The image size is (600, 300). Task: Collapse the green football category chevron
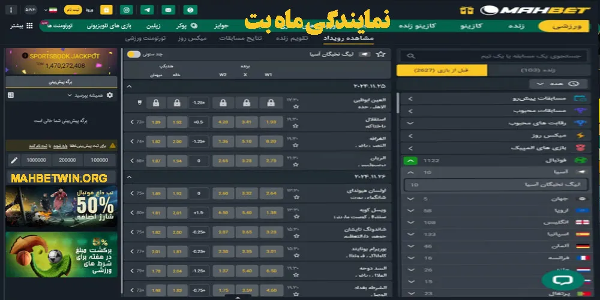[x=410, y=161]
